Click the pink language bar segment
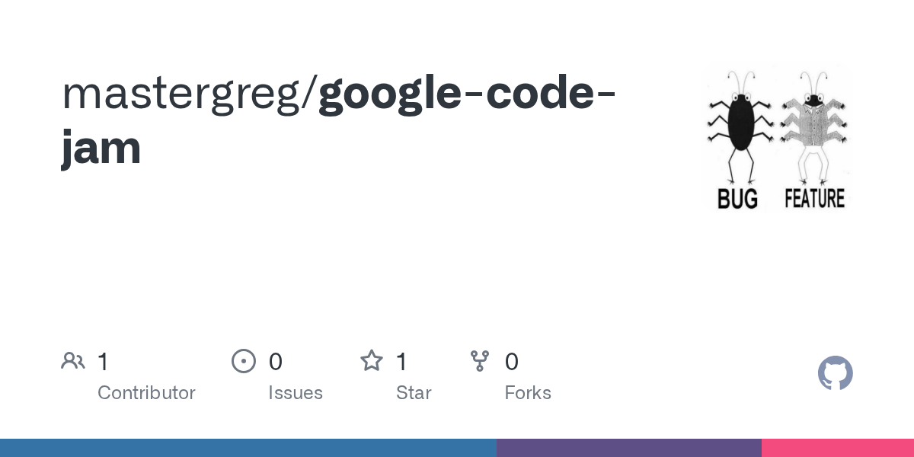 838,448
